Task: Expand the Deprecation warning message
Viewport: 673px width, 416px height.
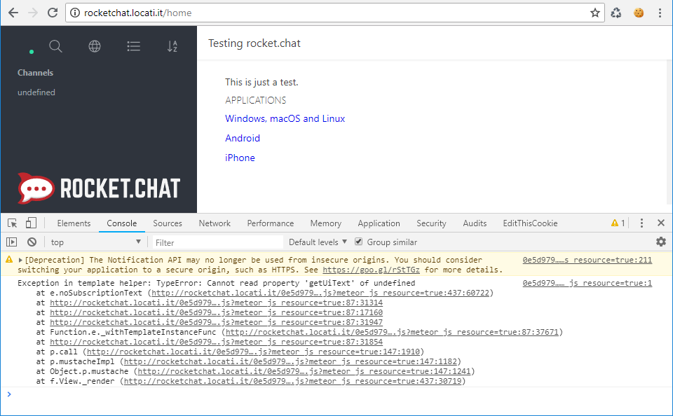Action: click(x=20, y=260)
